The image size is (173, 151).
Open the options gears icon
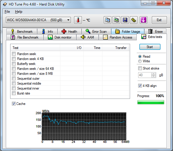134,20
